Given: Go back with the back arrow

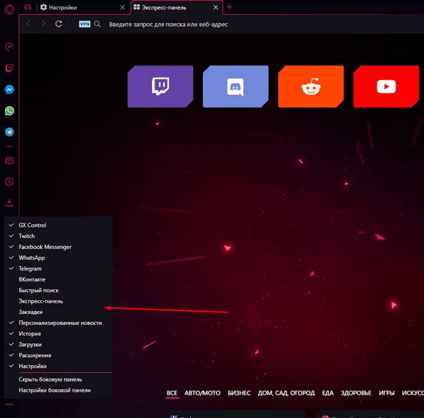Looking at the screenshot, I should 28,24.
